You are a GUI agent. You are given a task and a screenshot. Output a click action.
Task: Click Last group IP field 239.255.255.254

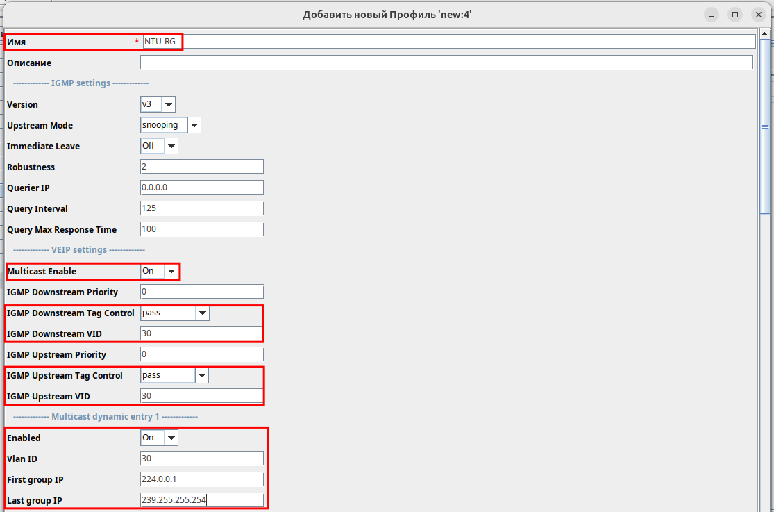point(202,499)
